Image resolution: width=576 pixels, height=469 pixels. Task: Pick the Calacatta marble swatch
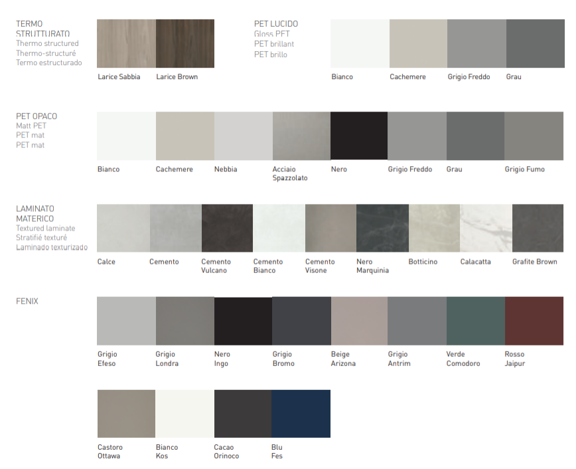tap(486, 228)
